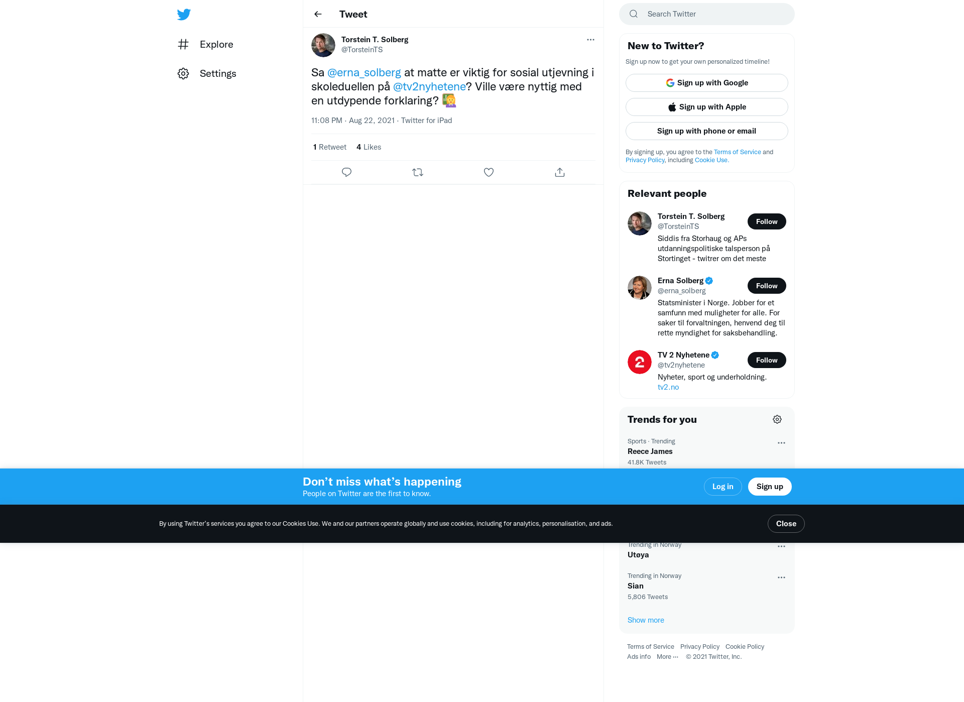Sign up with Google
The image size is (964, 702).
click(x=707, y=83)
